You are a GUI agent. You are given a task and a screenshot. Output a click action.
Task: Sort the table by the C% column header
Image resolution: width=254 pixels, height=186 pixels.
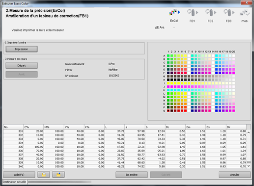tap(33, 127)
